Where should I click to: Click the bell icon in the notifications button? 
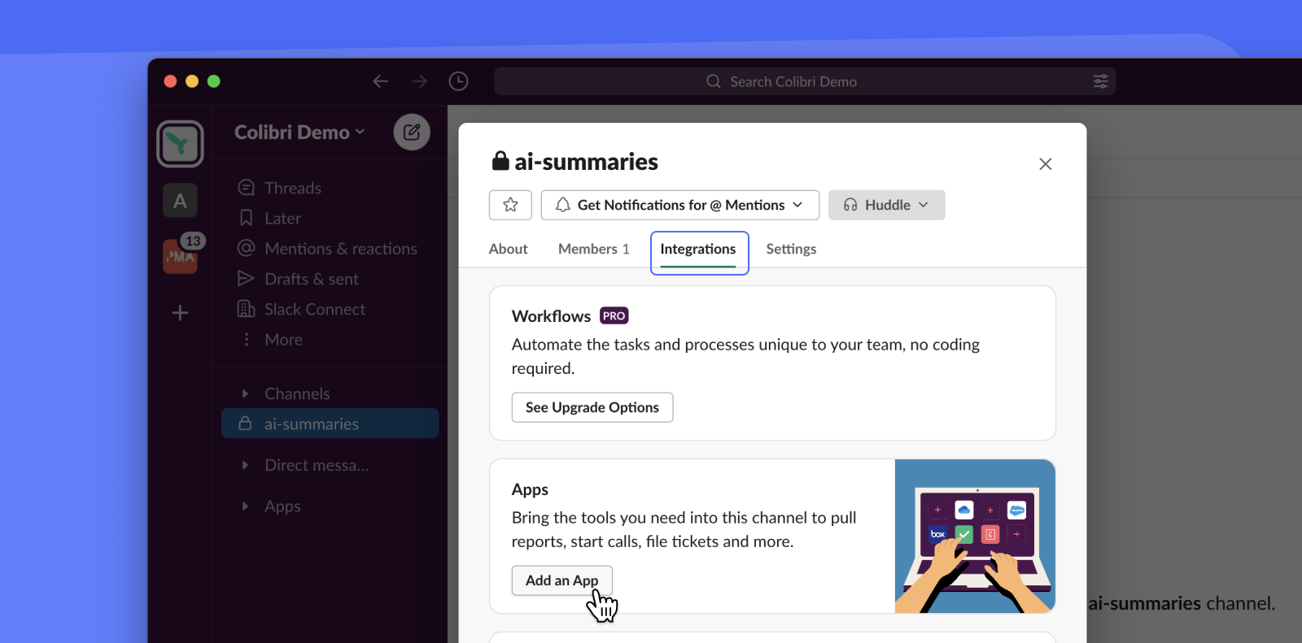coord(562,205)
